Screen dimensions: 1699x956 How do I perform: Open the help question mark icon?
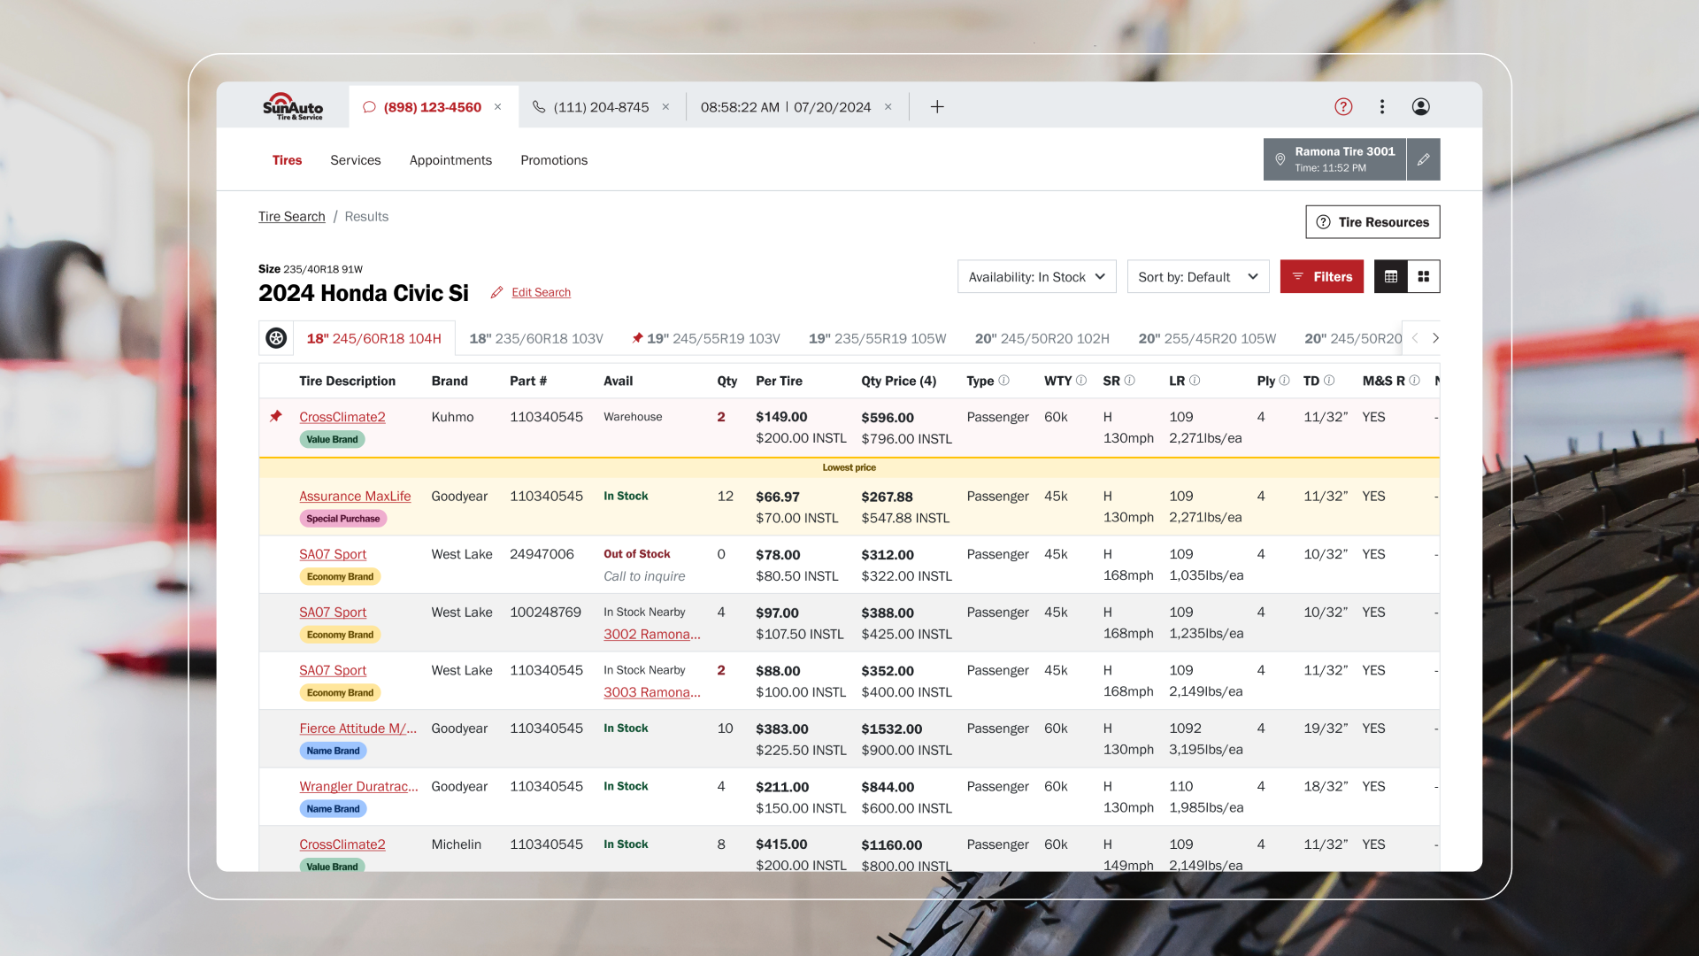click(1343, 107)
